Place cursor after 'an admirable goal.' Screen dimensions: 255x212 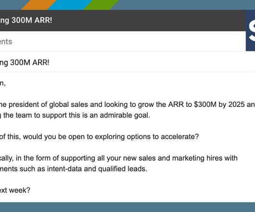(x=151, y=116)
